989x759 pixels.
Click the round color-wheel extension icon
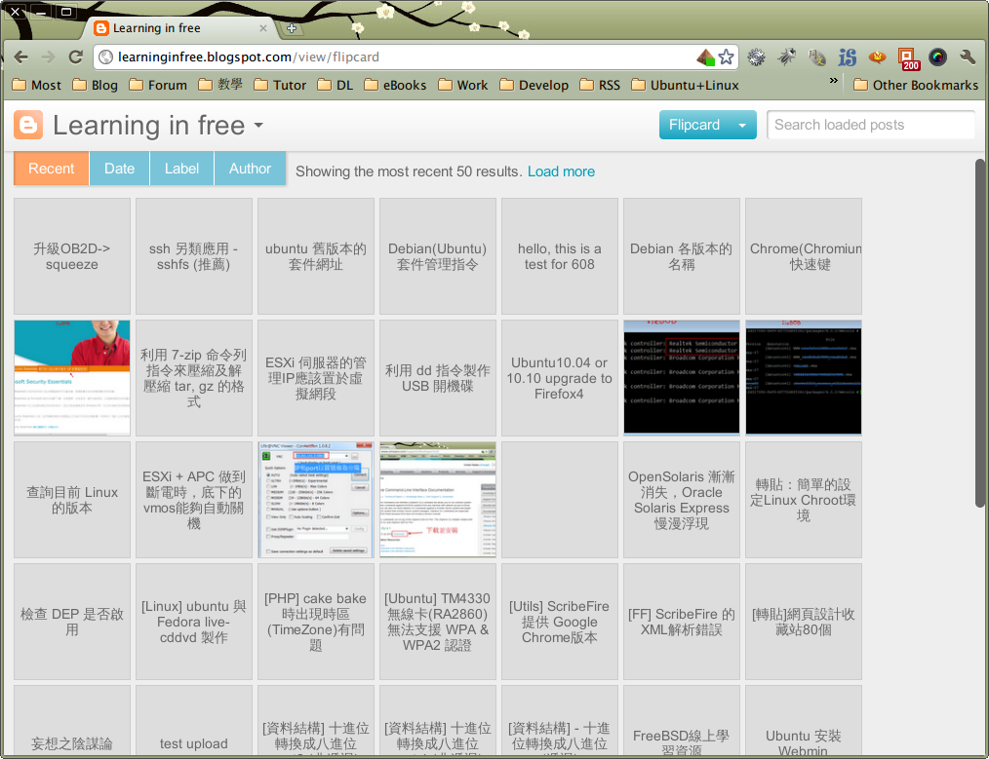(938, 57)
